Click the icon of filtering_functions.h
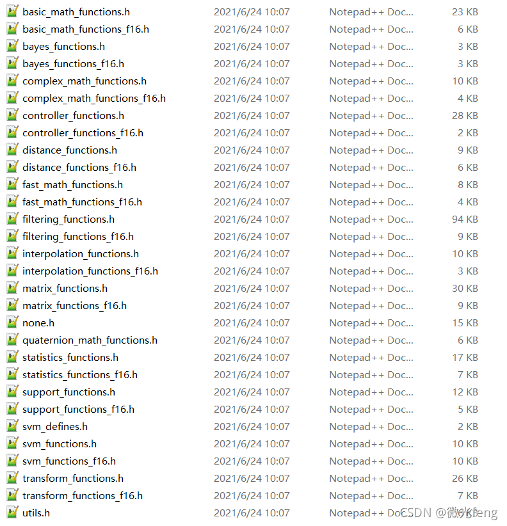Screen dimensions: 507x526 point(12,219)
